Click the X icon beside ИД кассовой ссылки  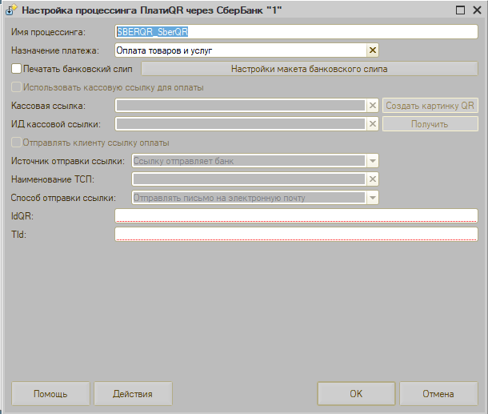[372, 124]
